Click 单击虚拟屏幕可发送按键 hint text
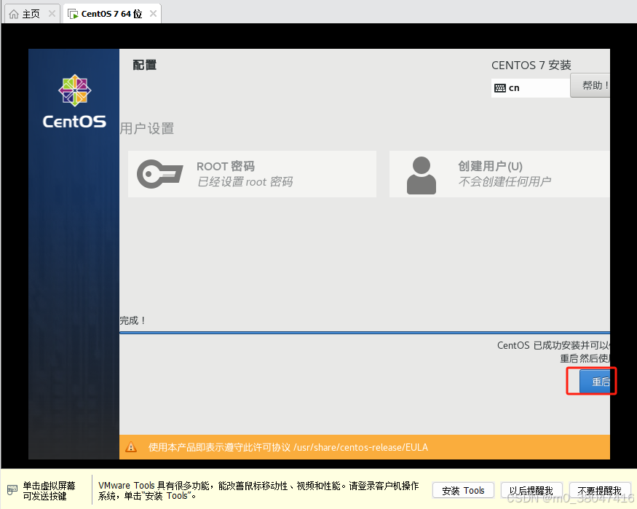This screenshot has width=637, height=509. pyautogui.click(x=49, y=491)
